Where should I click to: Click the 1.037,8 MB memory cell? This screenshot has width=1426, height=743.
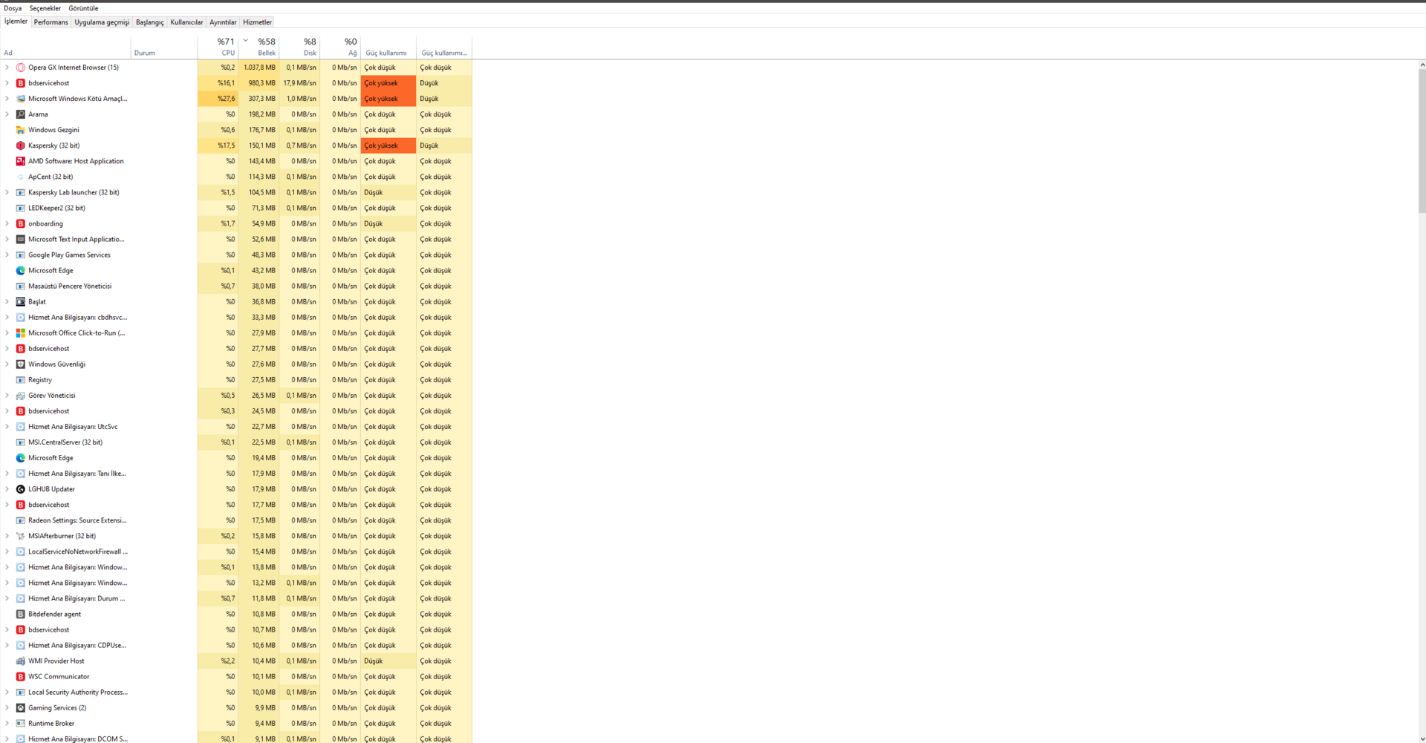pos(259,68)
